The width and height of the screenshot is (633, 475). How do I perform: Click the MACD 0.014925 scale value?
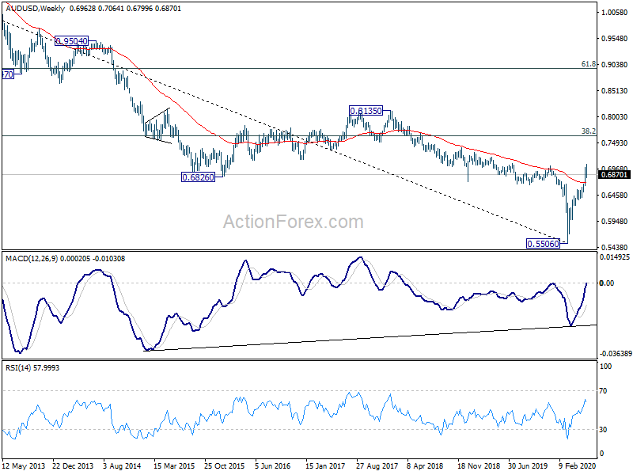(615, 256)
